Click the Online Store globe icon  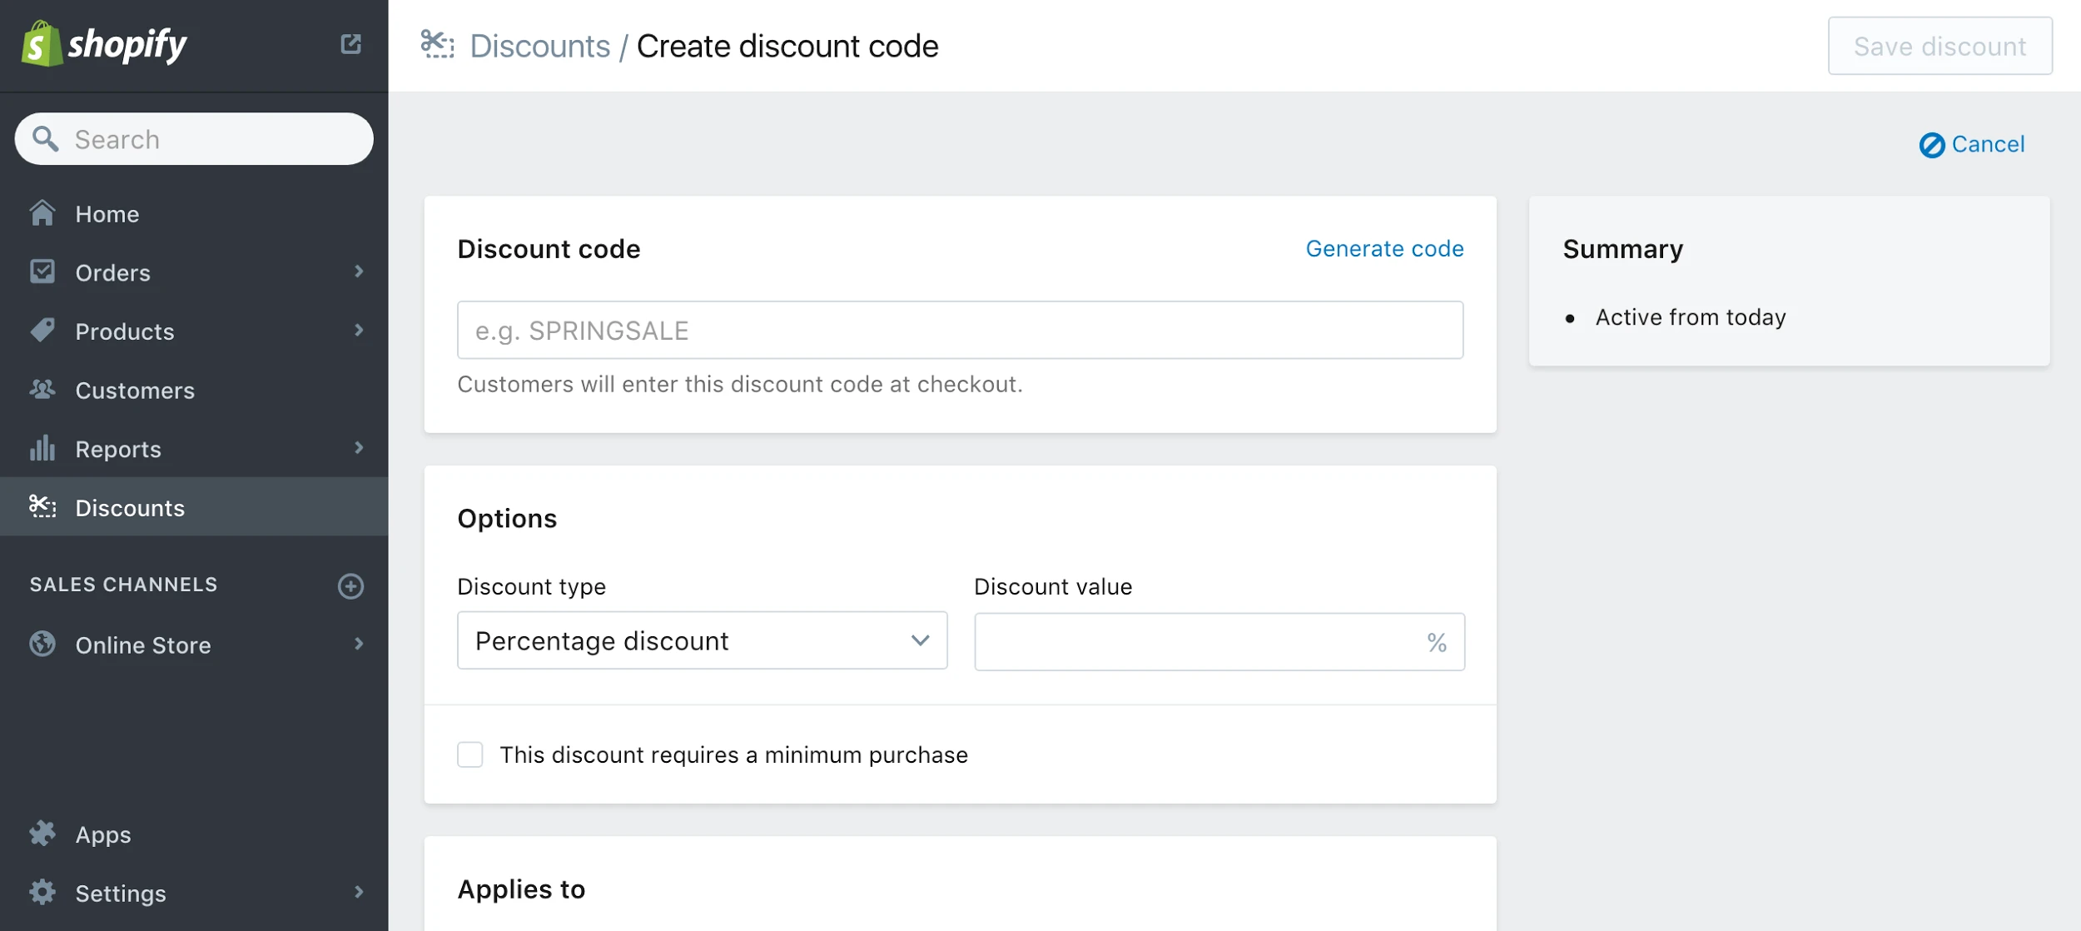pyautogui.click(x=42, y=644)
